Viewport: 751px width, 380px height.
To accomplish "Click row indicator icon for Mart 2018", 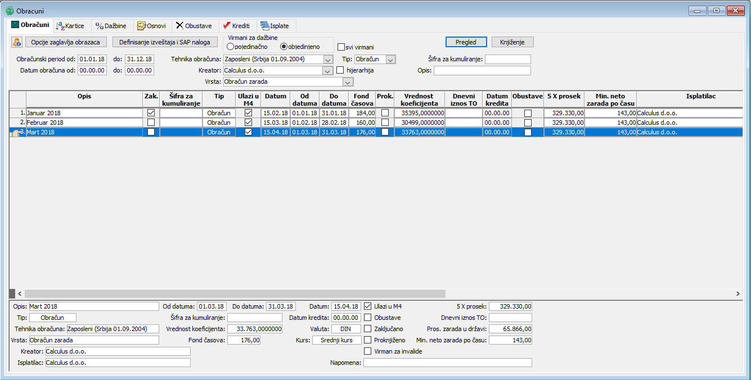I will (x=16, y=132).
